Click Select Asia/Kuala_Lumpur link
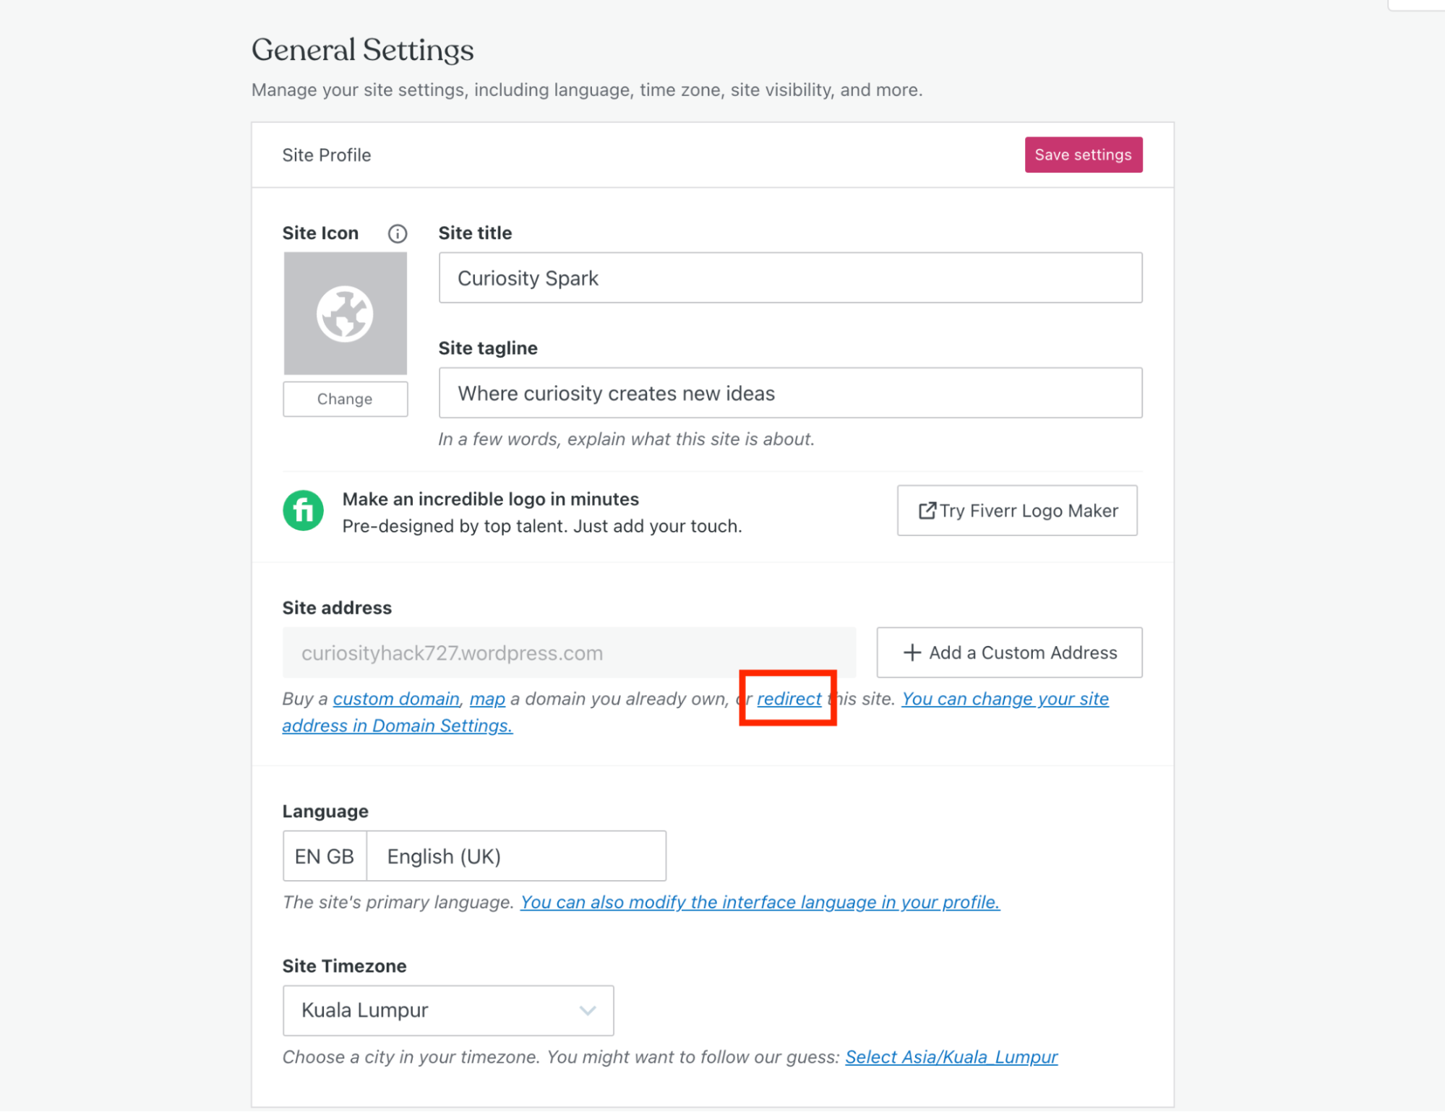Viewport: 1445px width, 1112px height. [x=951, y=1057]
